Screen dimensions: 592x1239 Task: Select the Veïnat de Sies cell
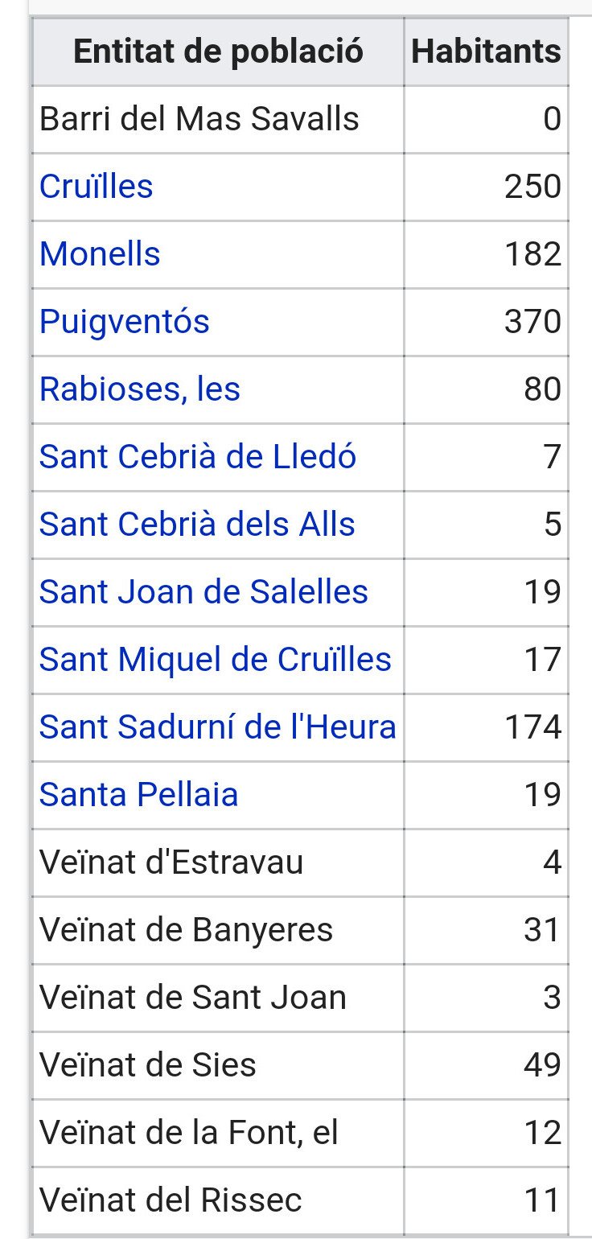pos(147,1065)
